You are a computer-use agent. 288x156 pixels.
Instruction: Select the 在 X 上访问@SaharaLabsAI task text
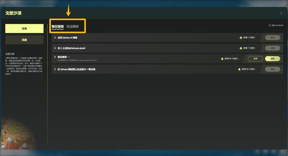coord(71,48)
